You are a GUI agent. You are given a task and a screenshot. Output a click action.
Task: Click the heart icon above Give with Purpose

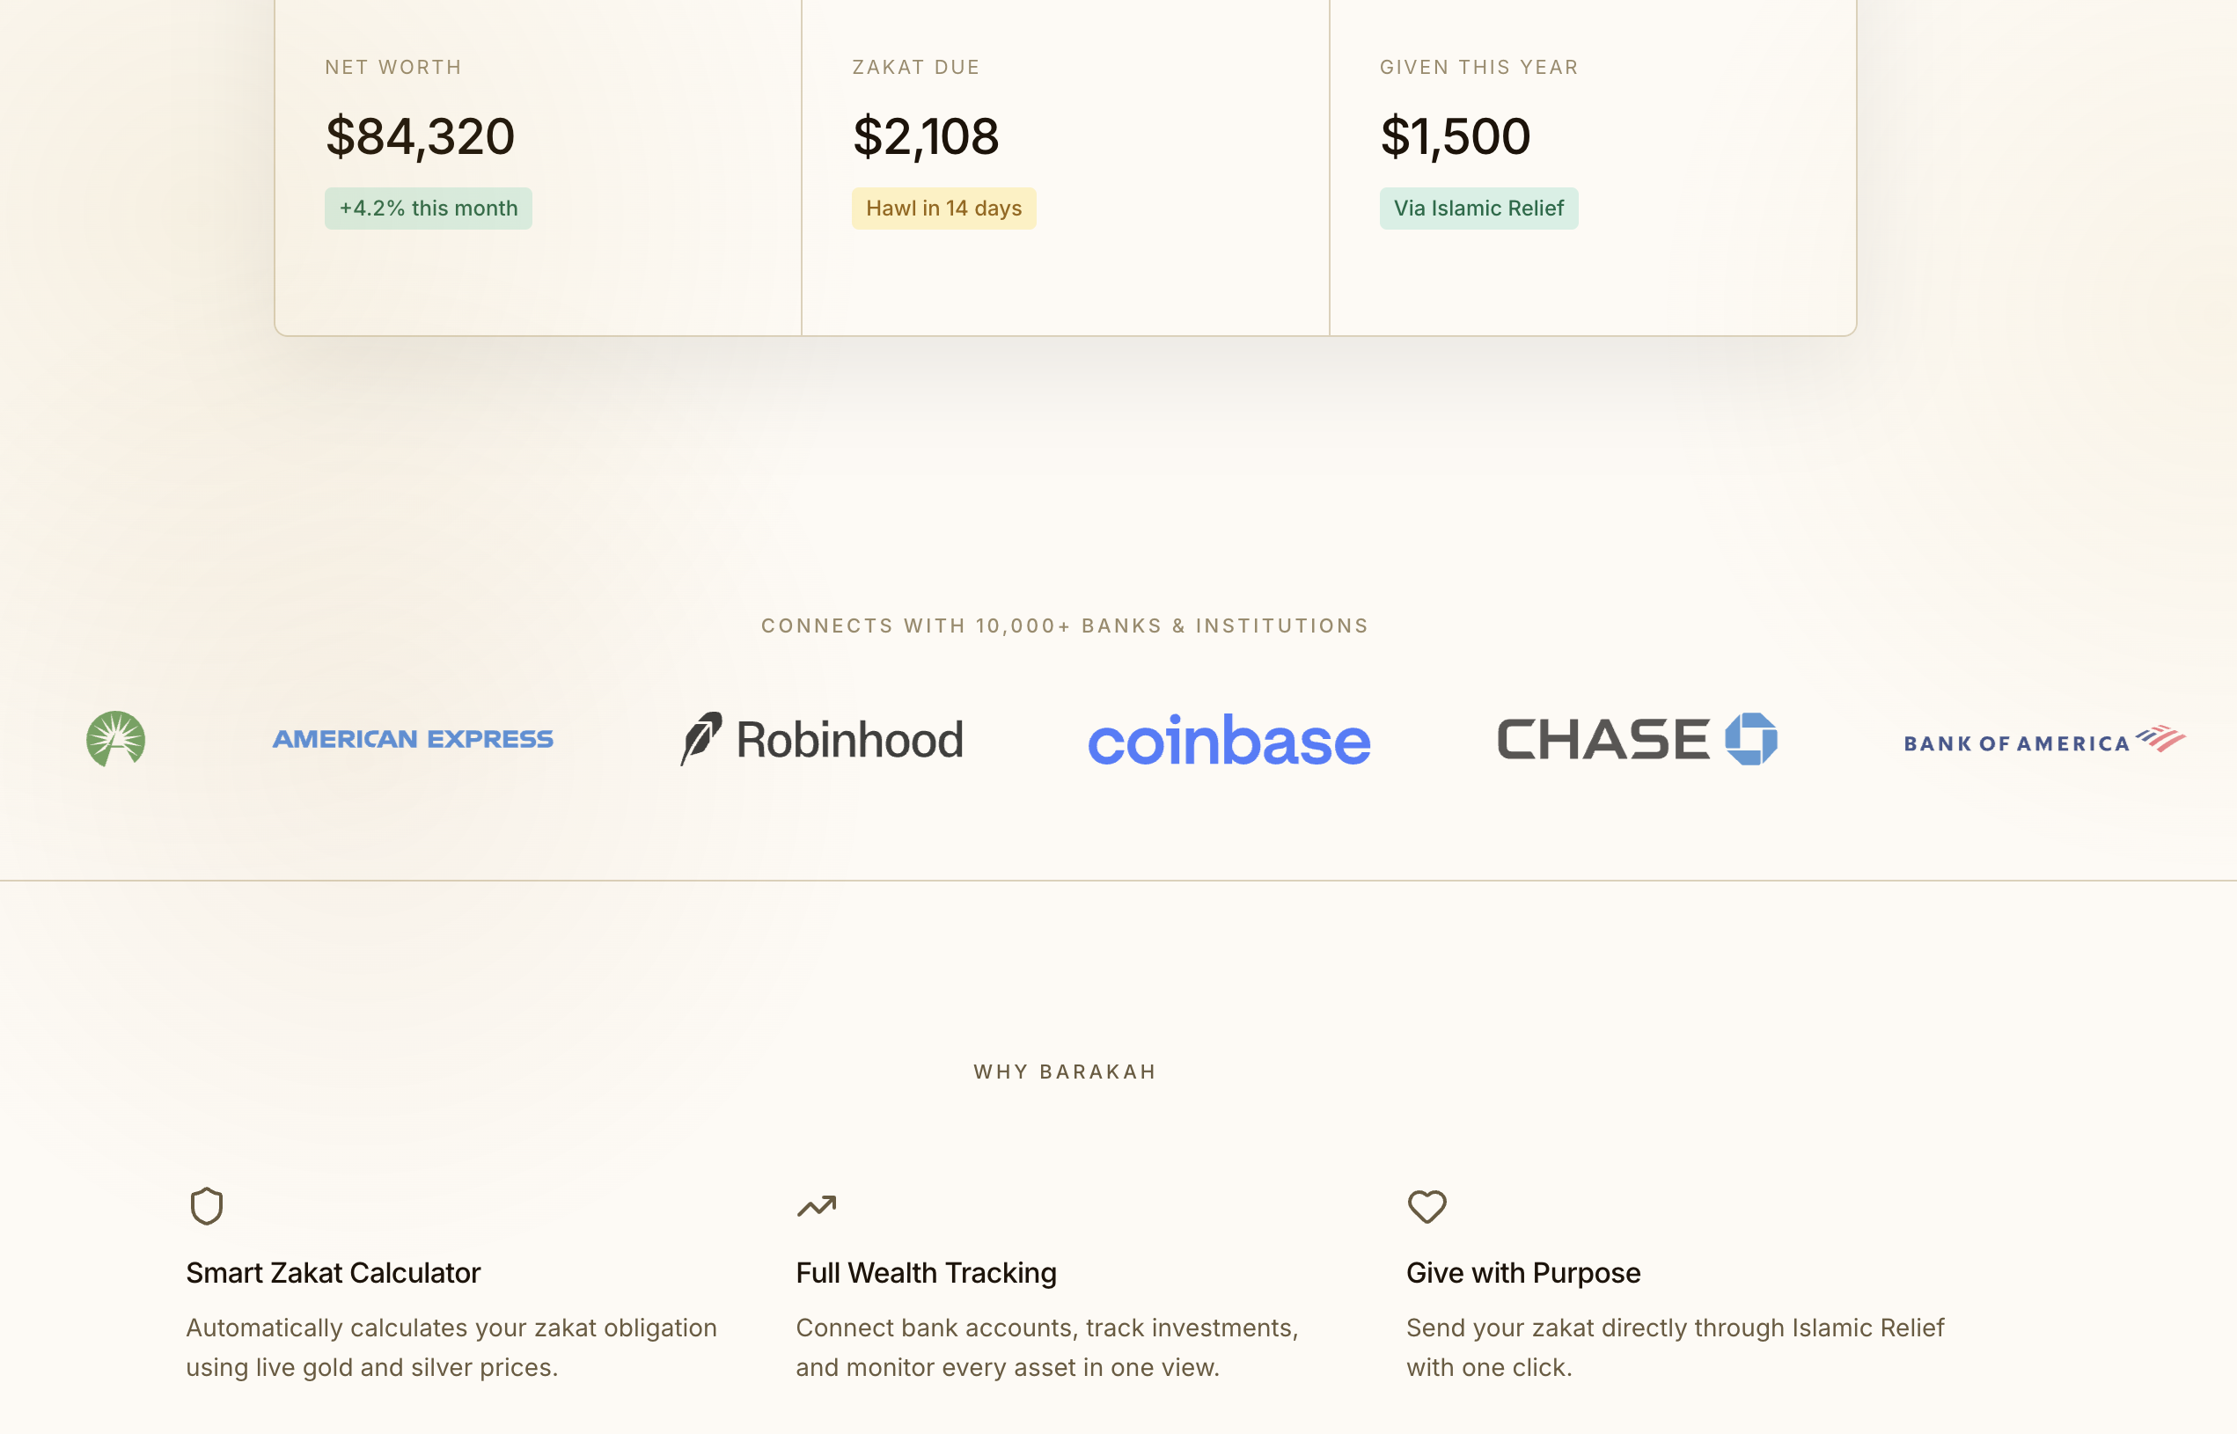pyautogui.click(x=1427, y=1206)
